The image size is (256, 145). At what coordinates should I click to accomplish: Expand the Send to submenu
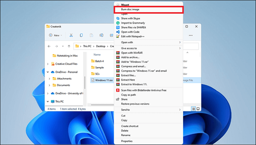pyautogui.click(x=148, y=110)
